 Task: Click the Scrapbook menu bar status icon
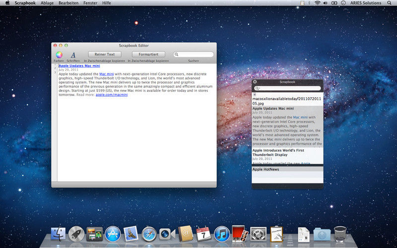[x=302, y=3]
